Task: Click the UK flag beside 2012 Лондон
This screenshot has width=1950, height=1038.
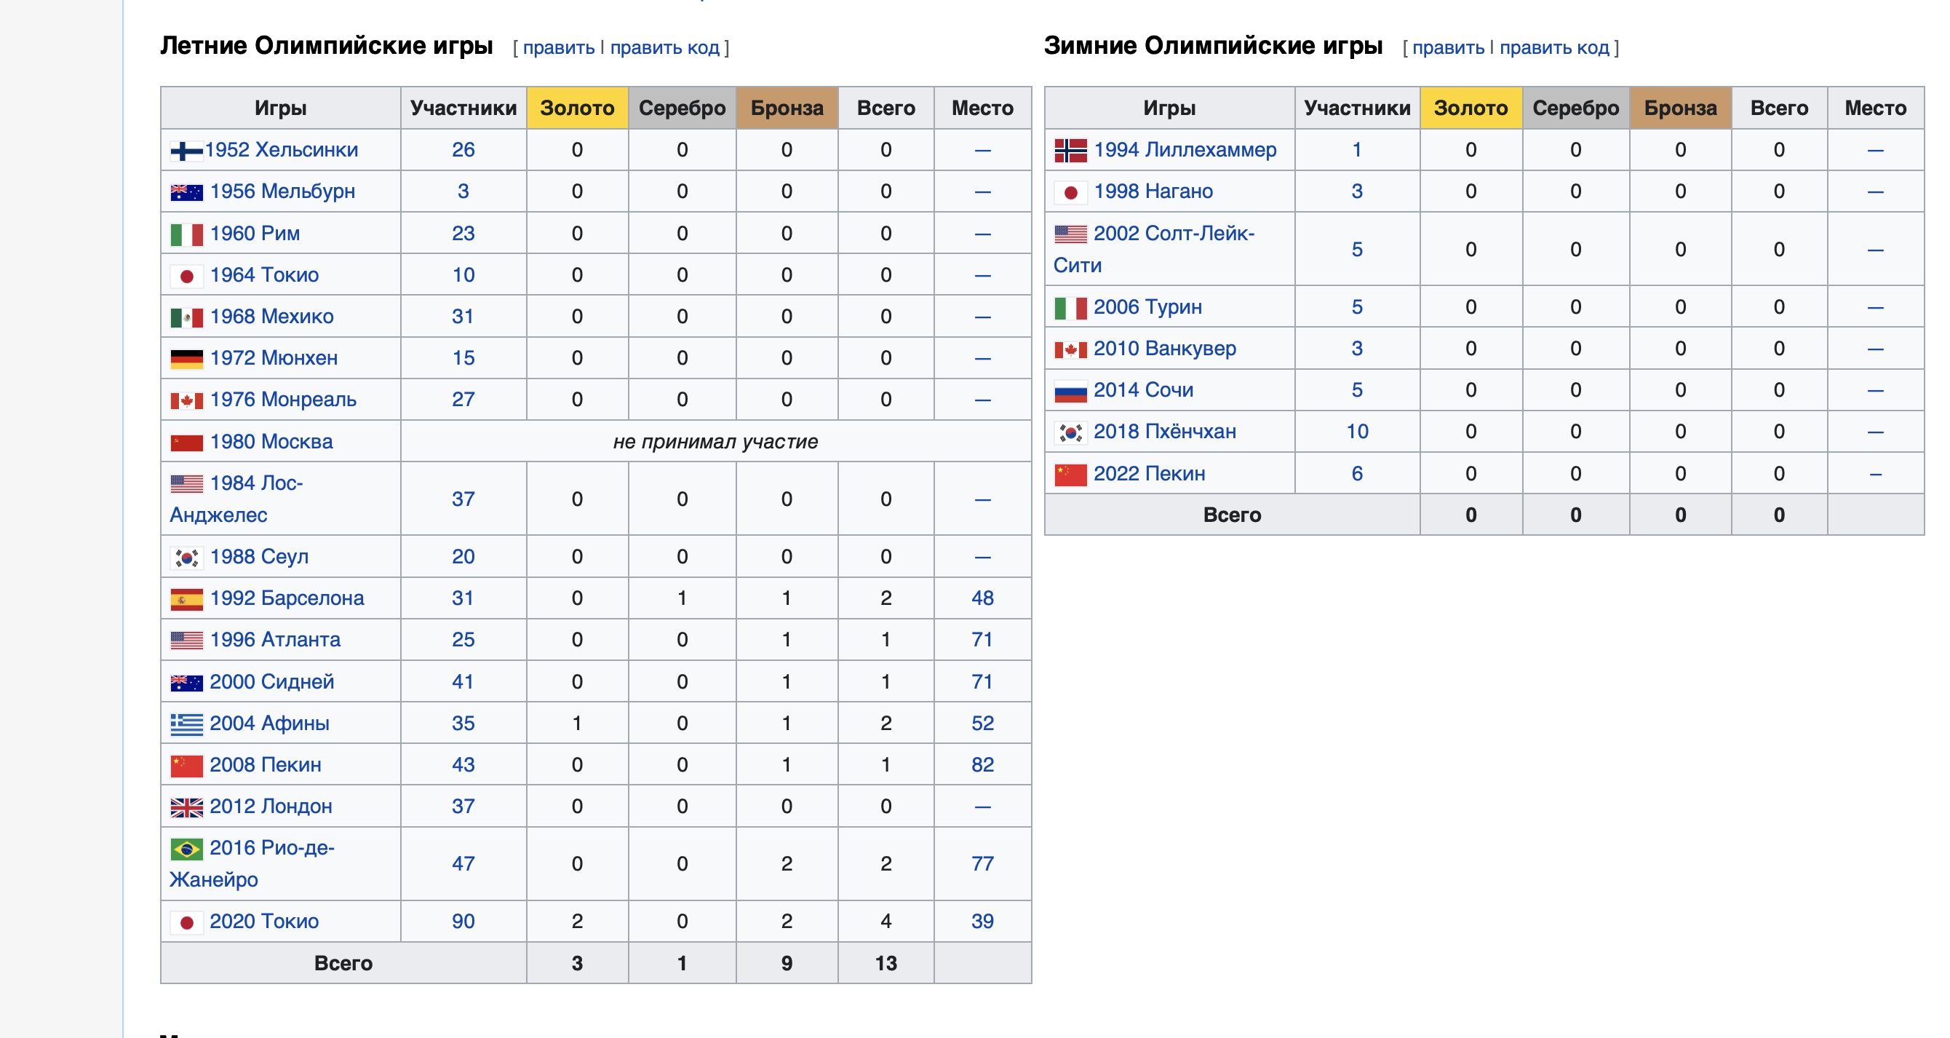Action: click(186, 808)
